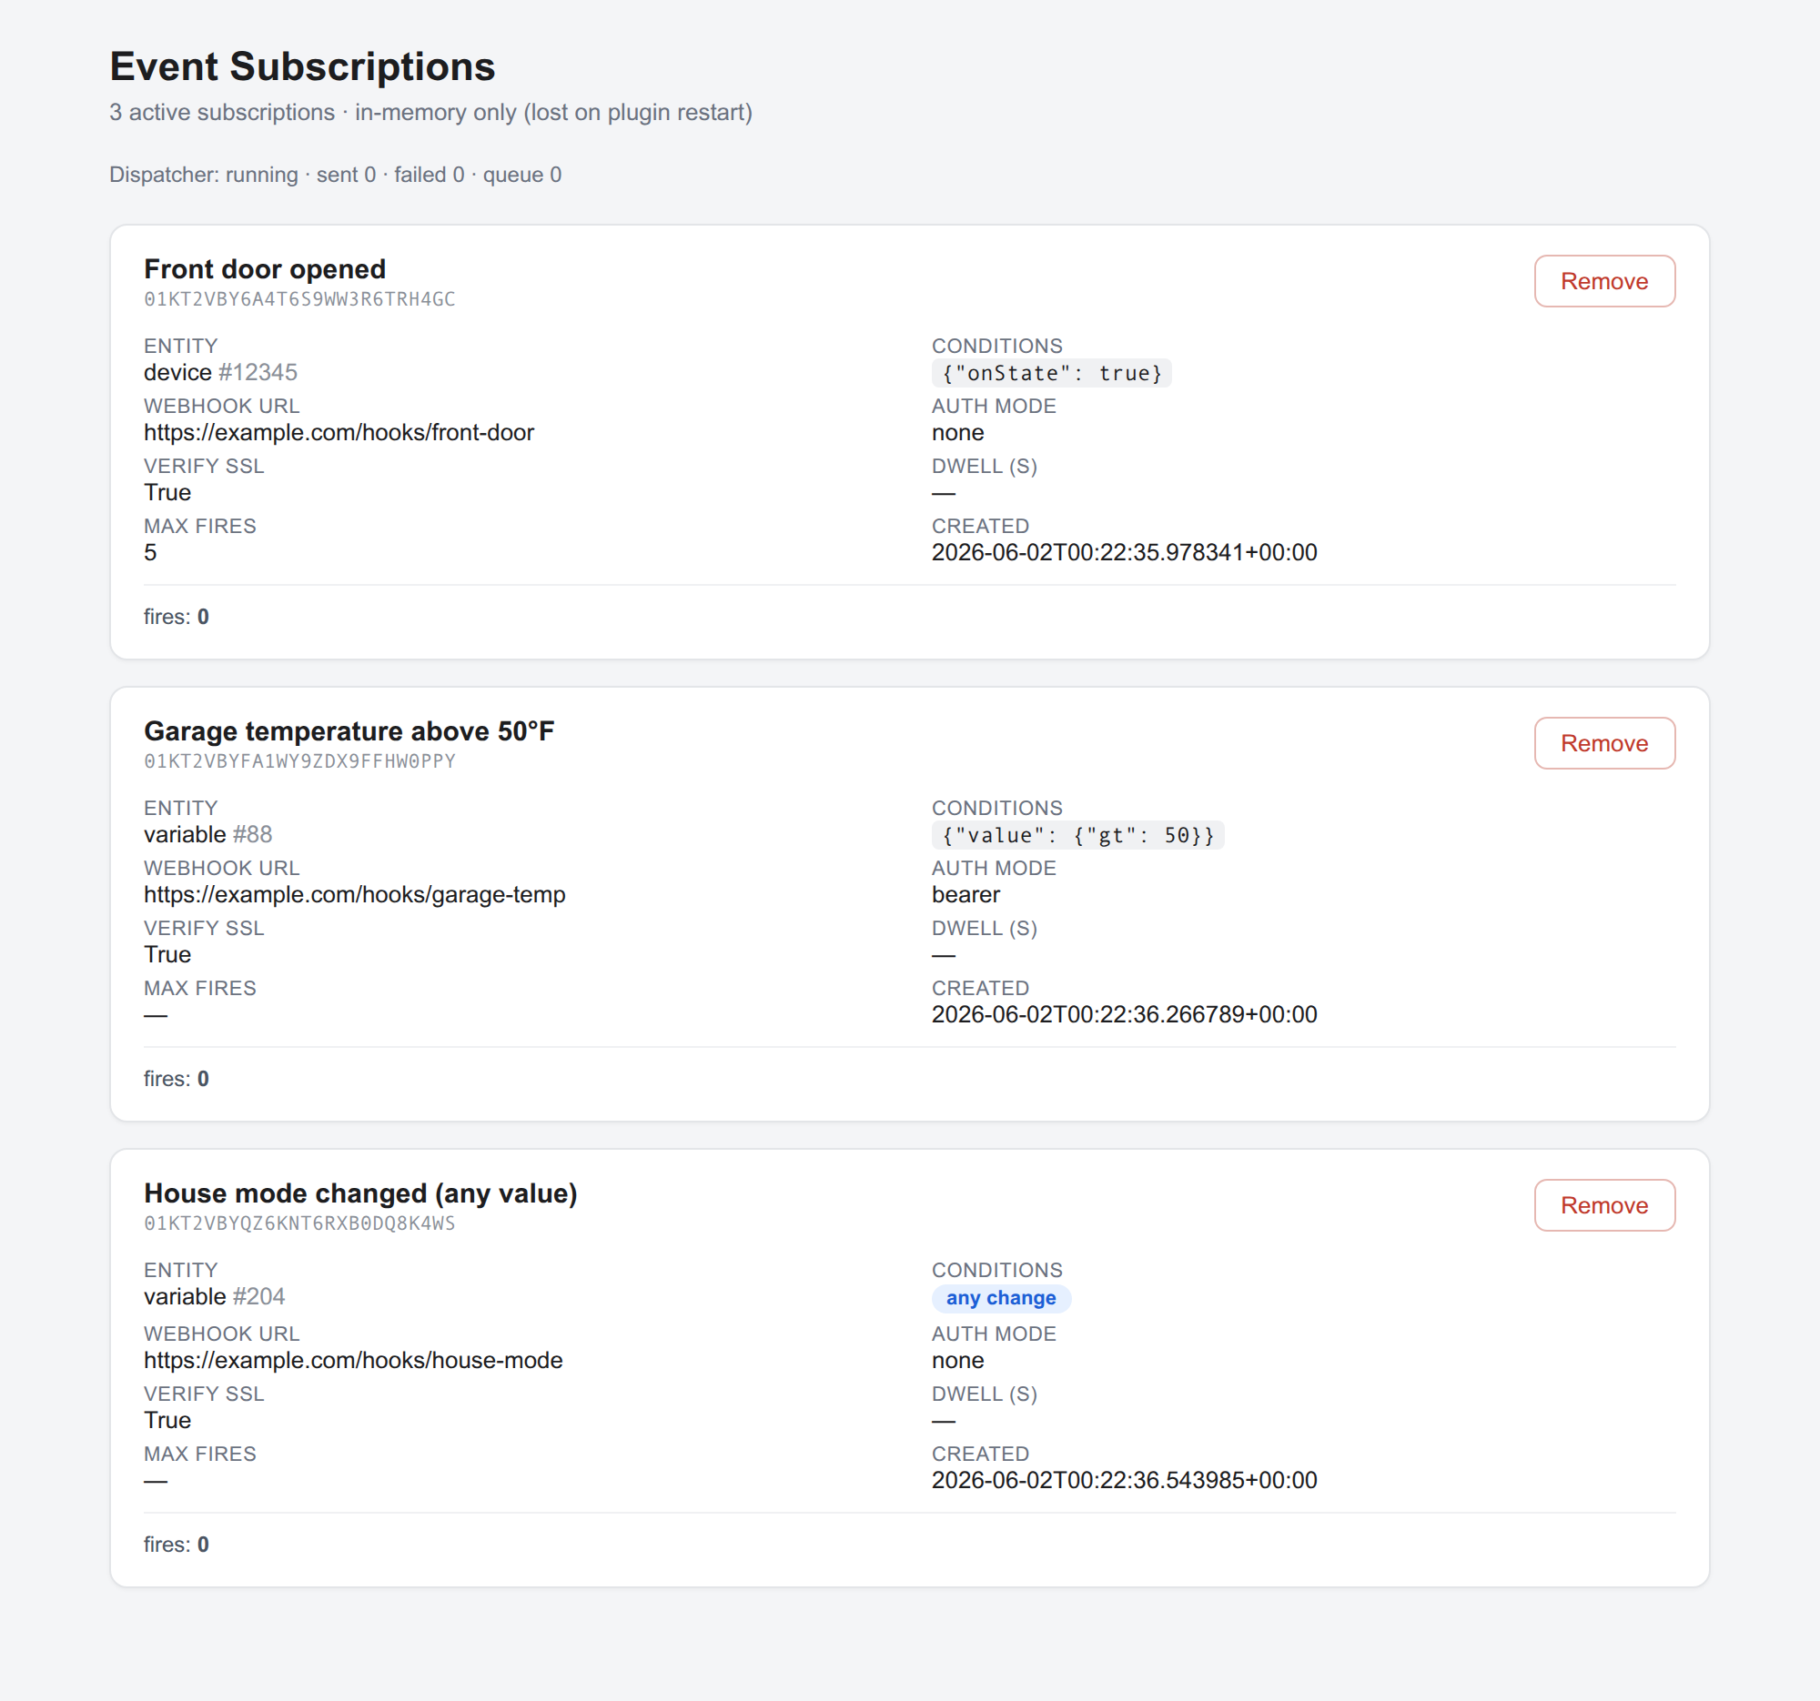Click 'fires: 0' in Front door card
Viewport: 1820px width, 1701px height.
coord(177,617)
